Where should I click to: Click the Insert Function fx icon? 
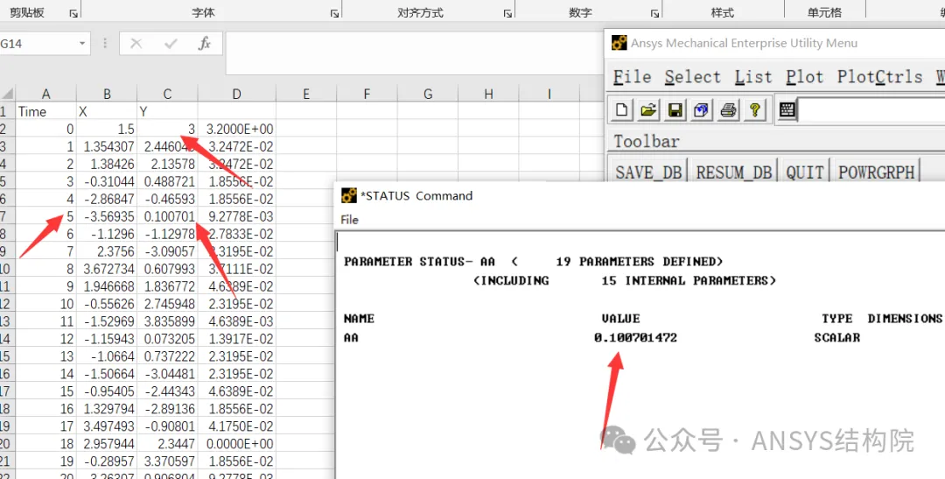coord(205,44)
